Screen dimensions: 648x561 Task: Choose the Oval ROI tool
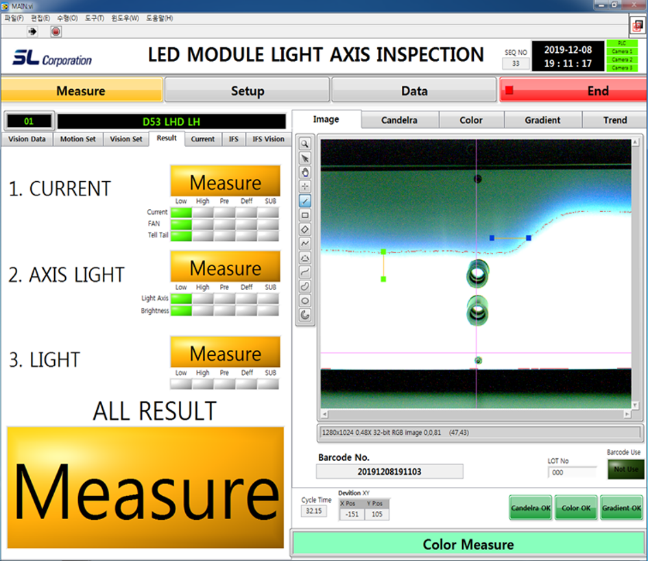click(x=304, y=300)
